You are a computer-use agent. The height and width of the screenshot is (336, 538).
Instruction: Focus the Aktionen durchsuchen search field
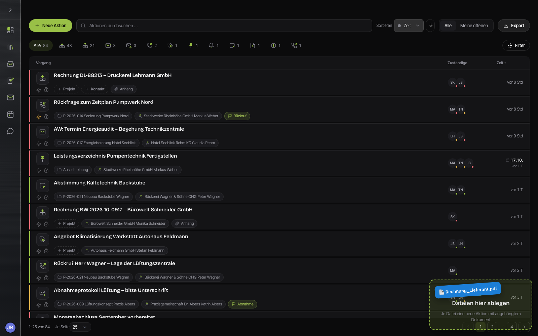click(x=224, y=26)
